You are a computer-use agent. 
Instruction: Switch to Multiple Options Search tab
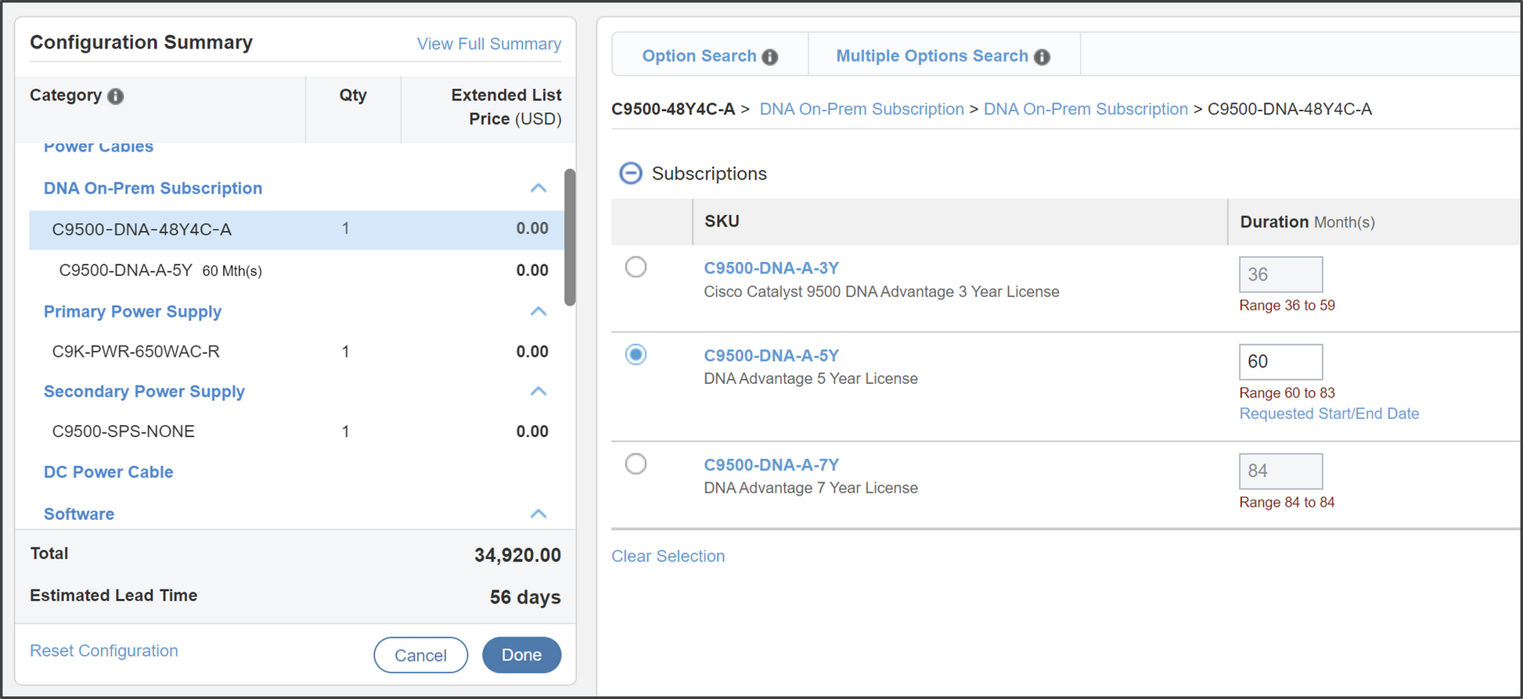tap(931, 56)
